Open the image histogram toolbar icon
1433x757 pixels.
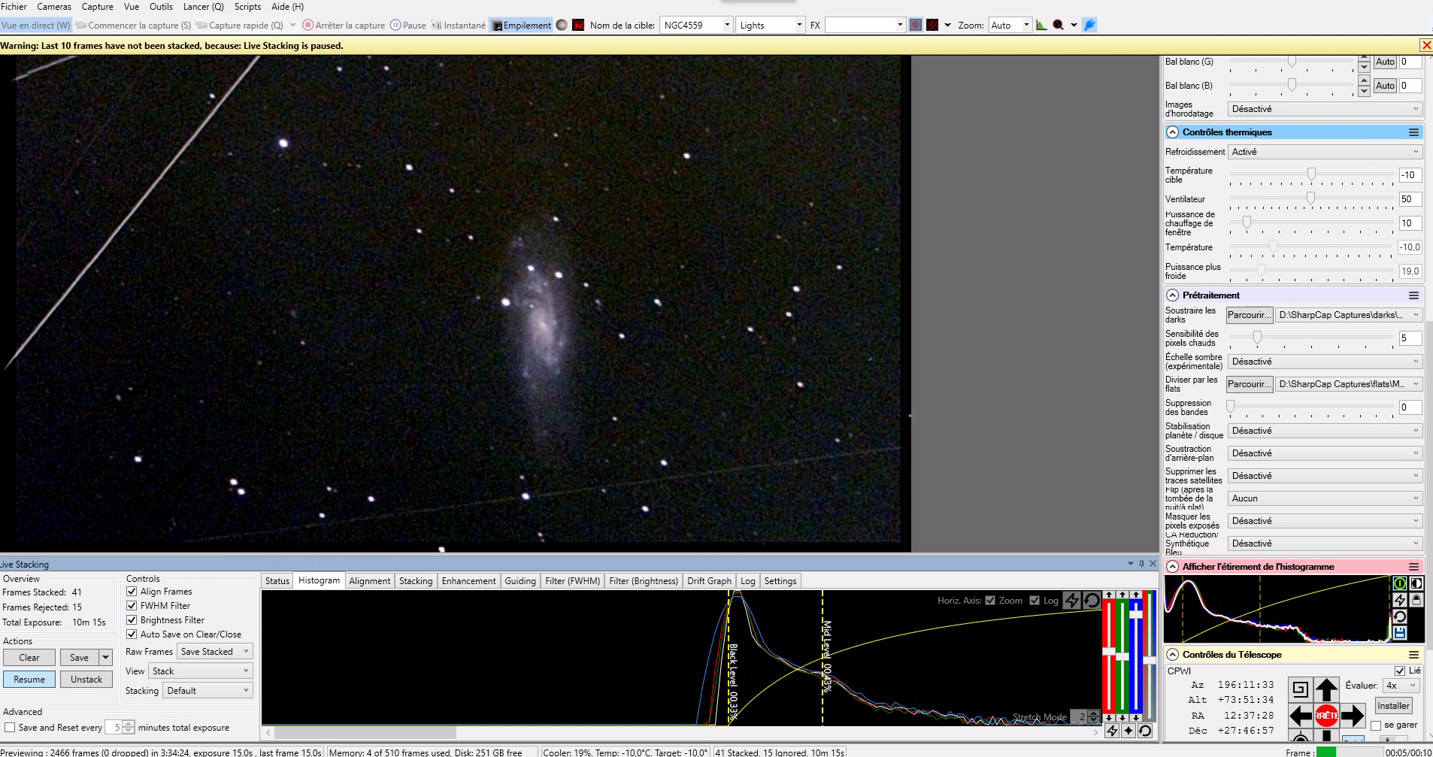coord(1041,25)
